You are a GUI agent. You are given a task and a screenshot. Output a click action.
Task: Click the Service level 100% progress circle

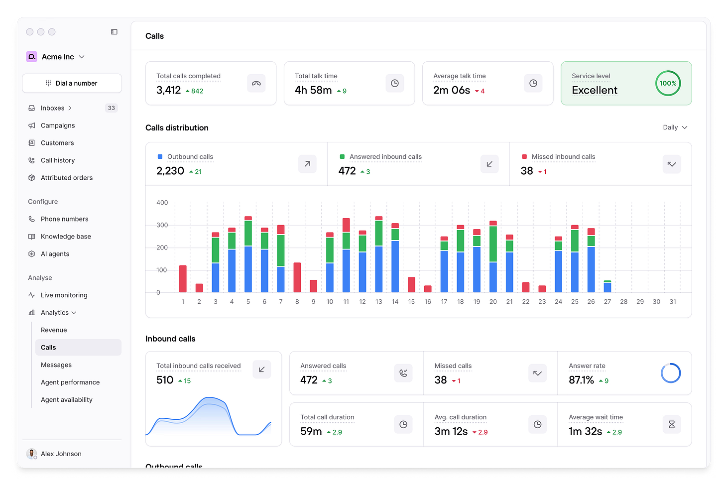668,83
